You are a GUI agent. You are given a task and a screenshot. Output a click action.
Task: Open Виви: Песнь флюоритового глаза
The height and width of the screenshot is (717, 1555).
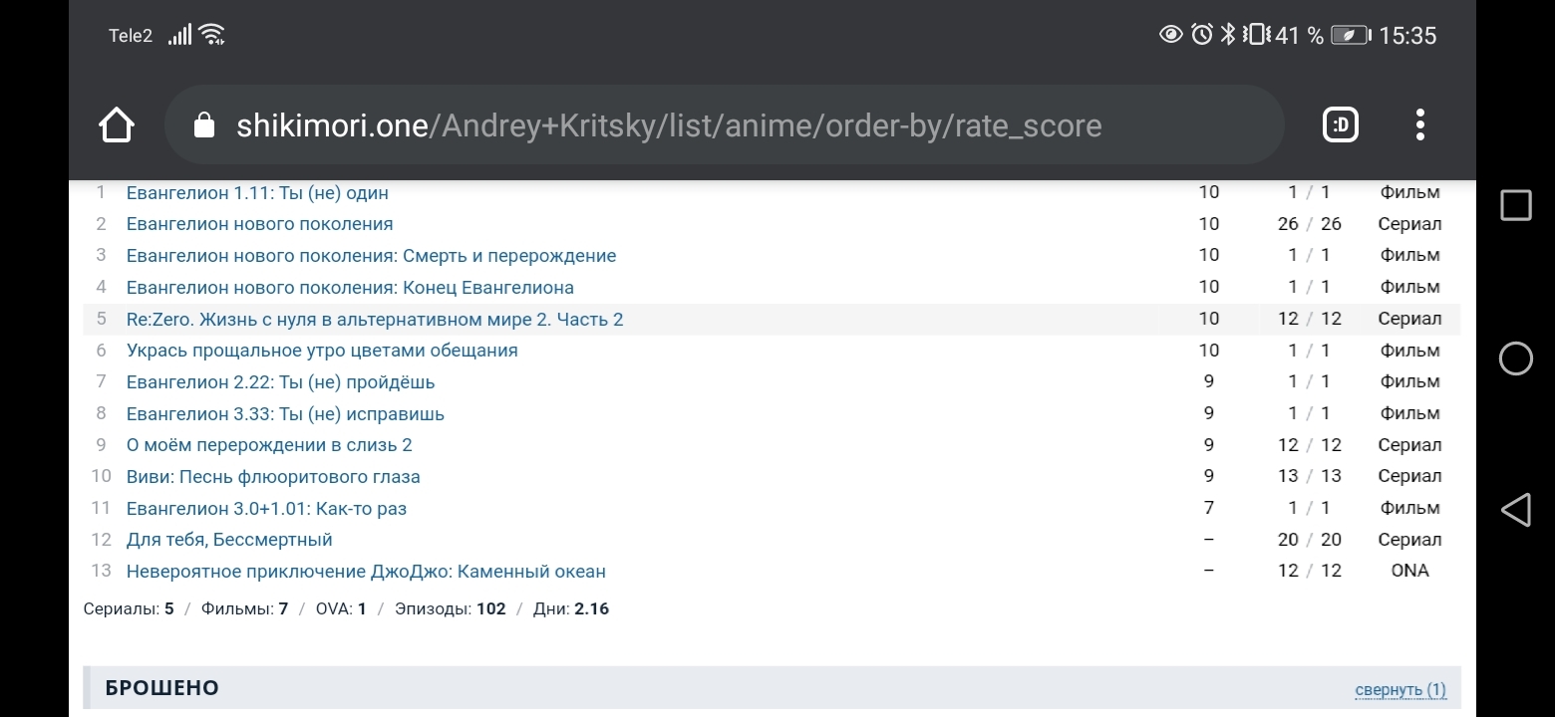click(x=273, y=477)
